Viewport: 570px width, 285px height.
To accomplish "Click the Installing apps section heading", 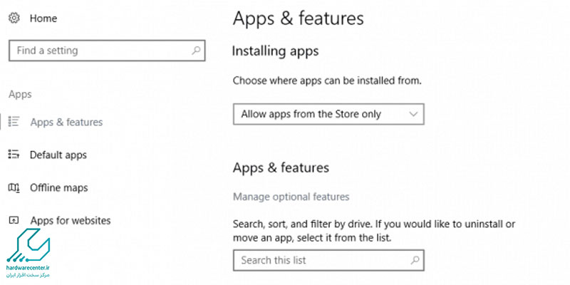I will (x=275, y=51).
